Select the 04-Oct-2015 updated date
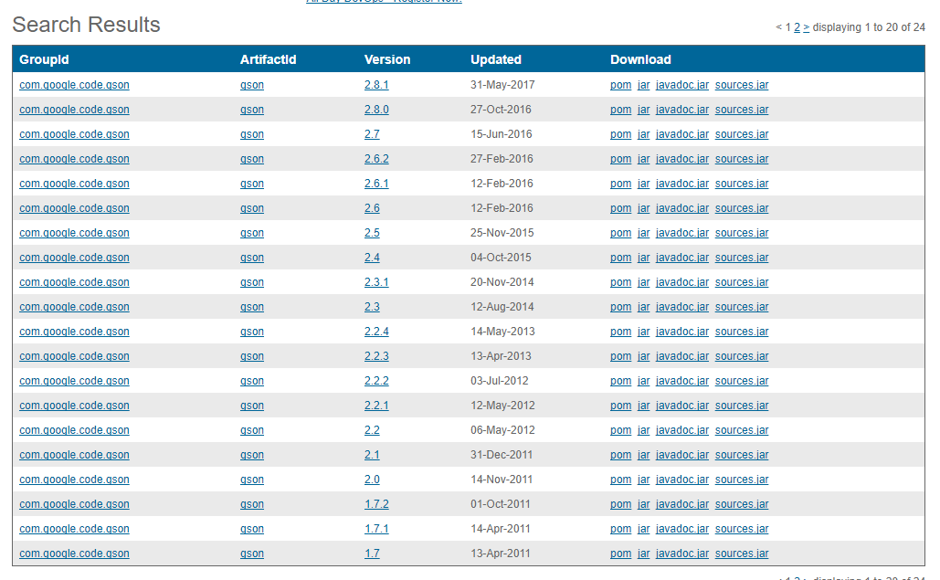Image resolution: width=940 pixels, height=580 pixels. click(x=501, y=258)
